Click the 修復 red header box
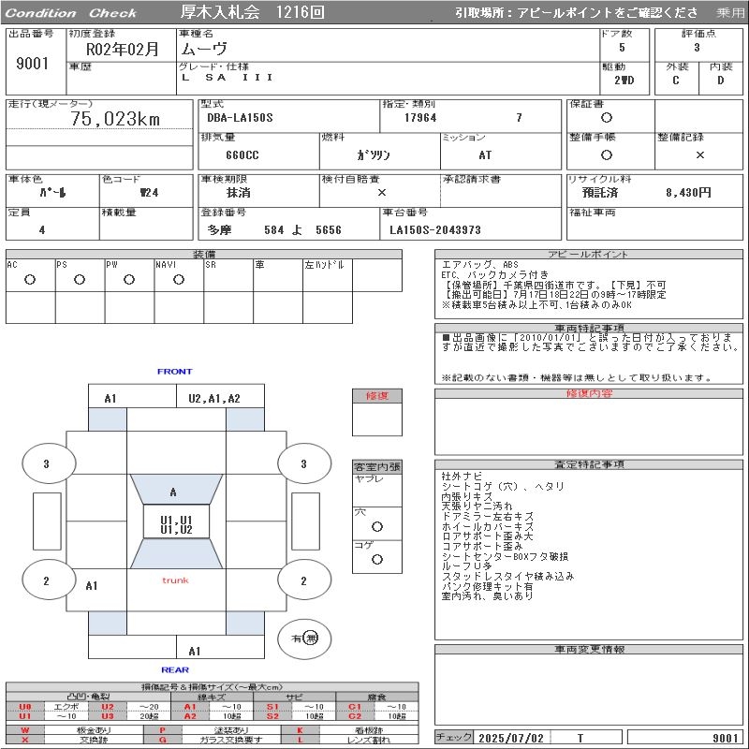Image resolution: width=749 pixels, height=749 pixels. 377,396
